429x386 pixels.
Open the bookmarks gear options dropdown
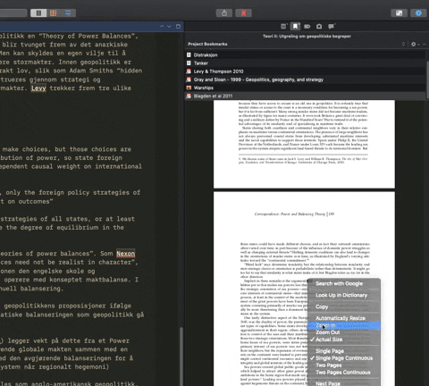(415, 44)
